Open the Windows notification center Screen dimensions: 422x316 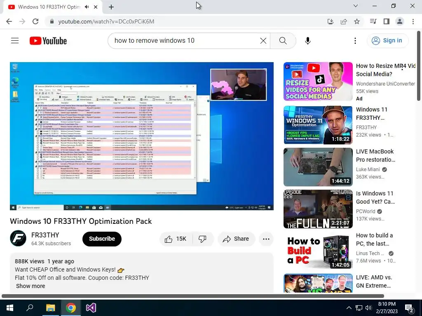tap(409, 308)
